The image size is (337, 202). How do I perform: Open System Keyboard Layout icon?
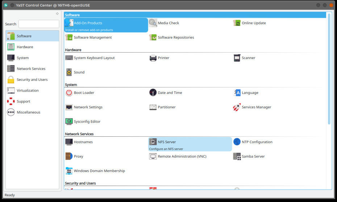tap(69, 58)
